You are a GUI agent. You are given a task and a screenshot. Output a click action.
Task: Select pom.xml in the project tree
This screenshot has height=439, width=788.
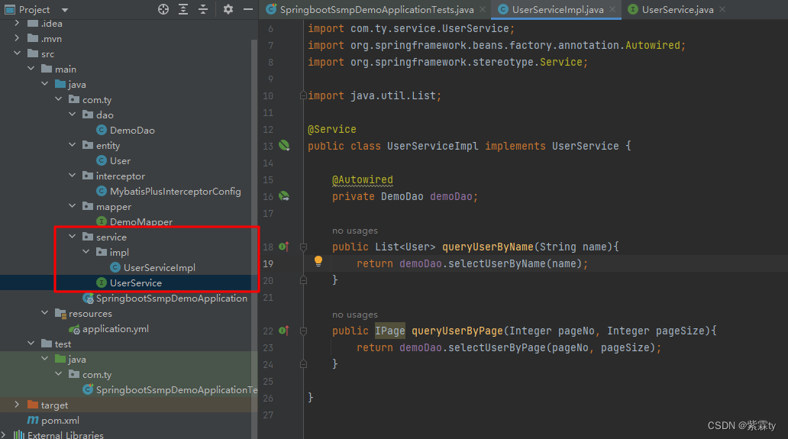[x=60, y=420]
